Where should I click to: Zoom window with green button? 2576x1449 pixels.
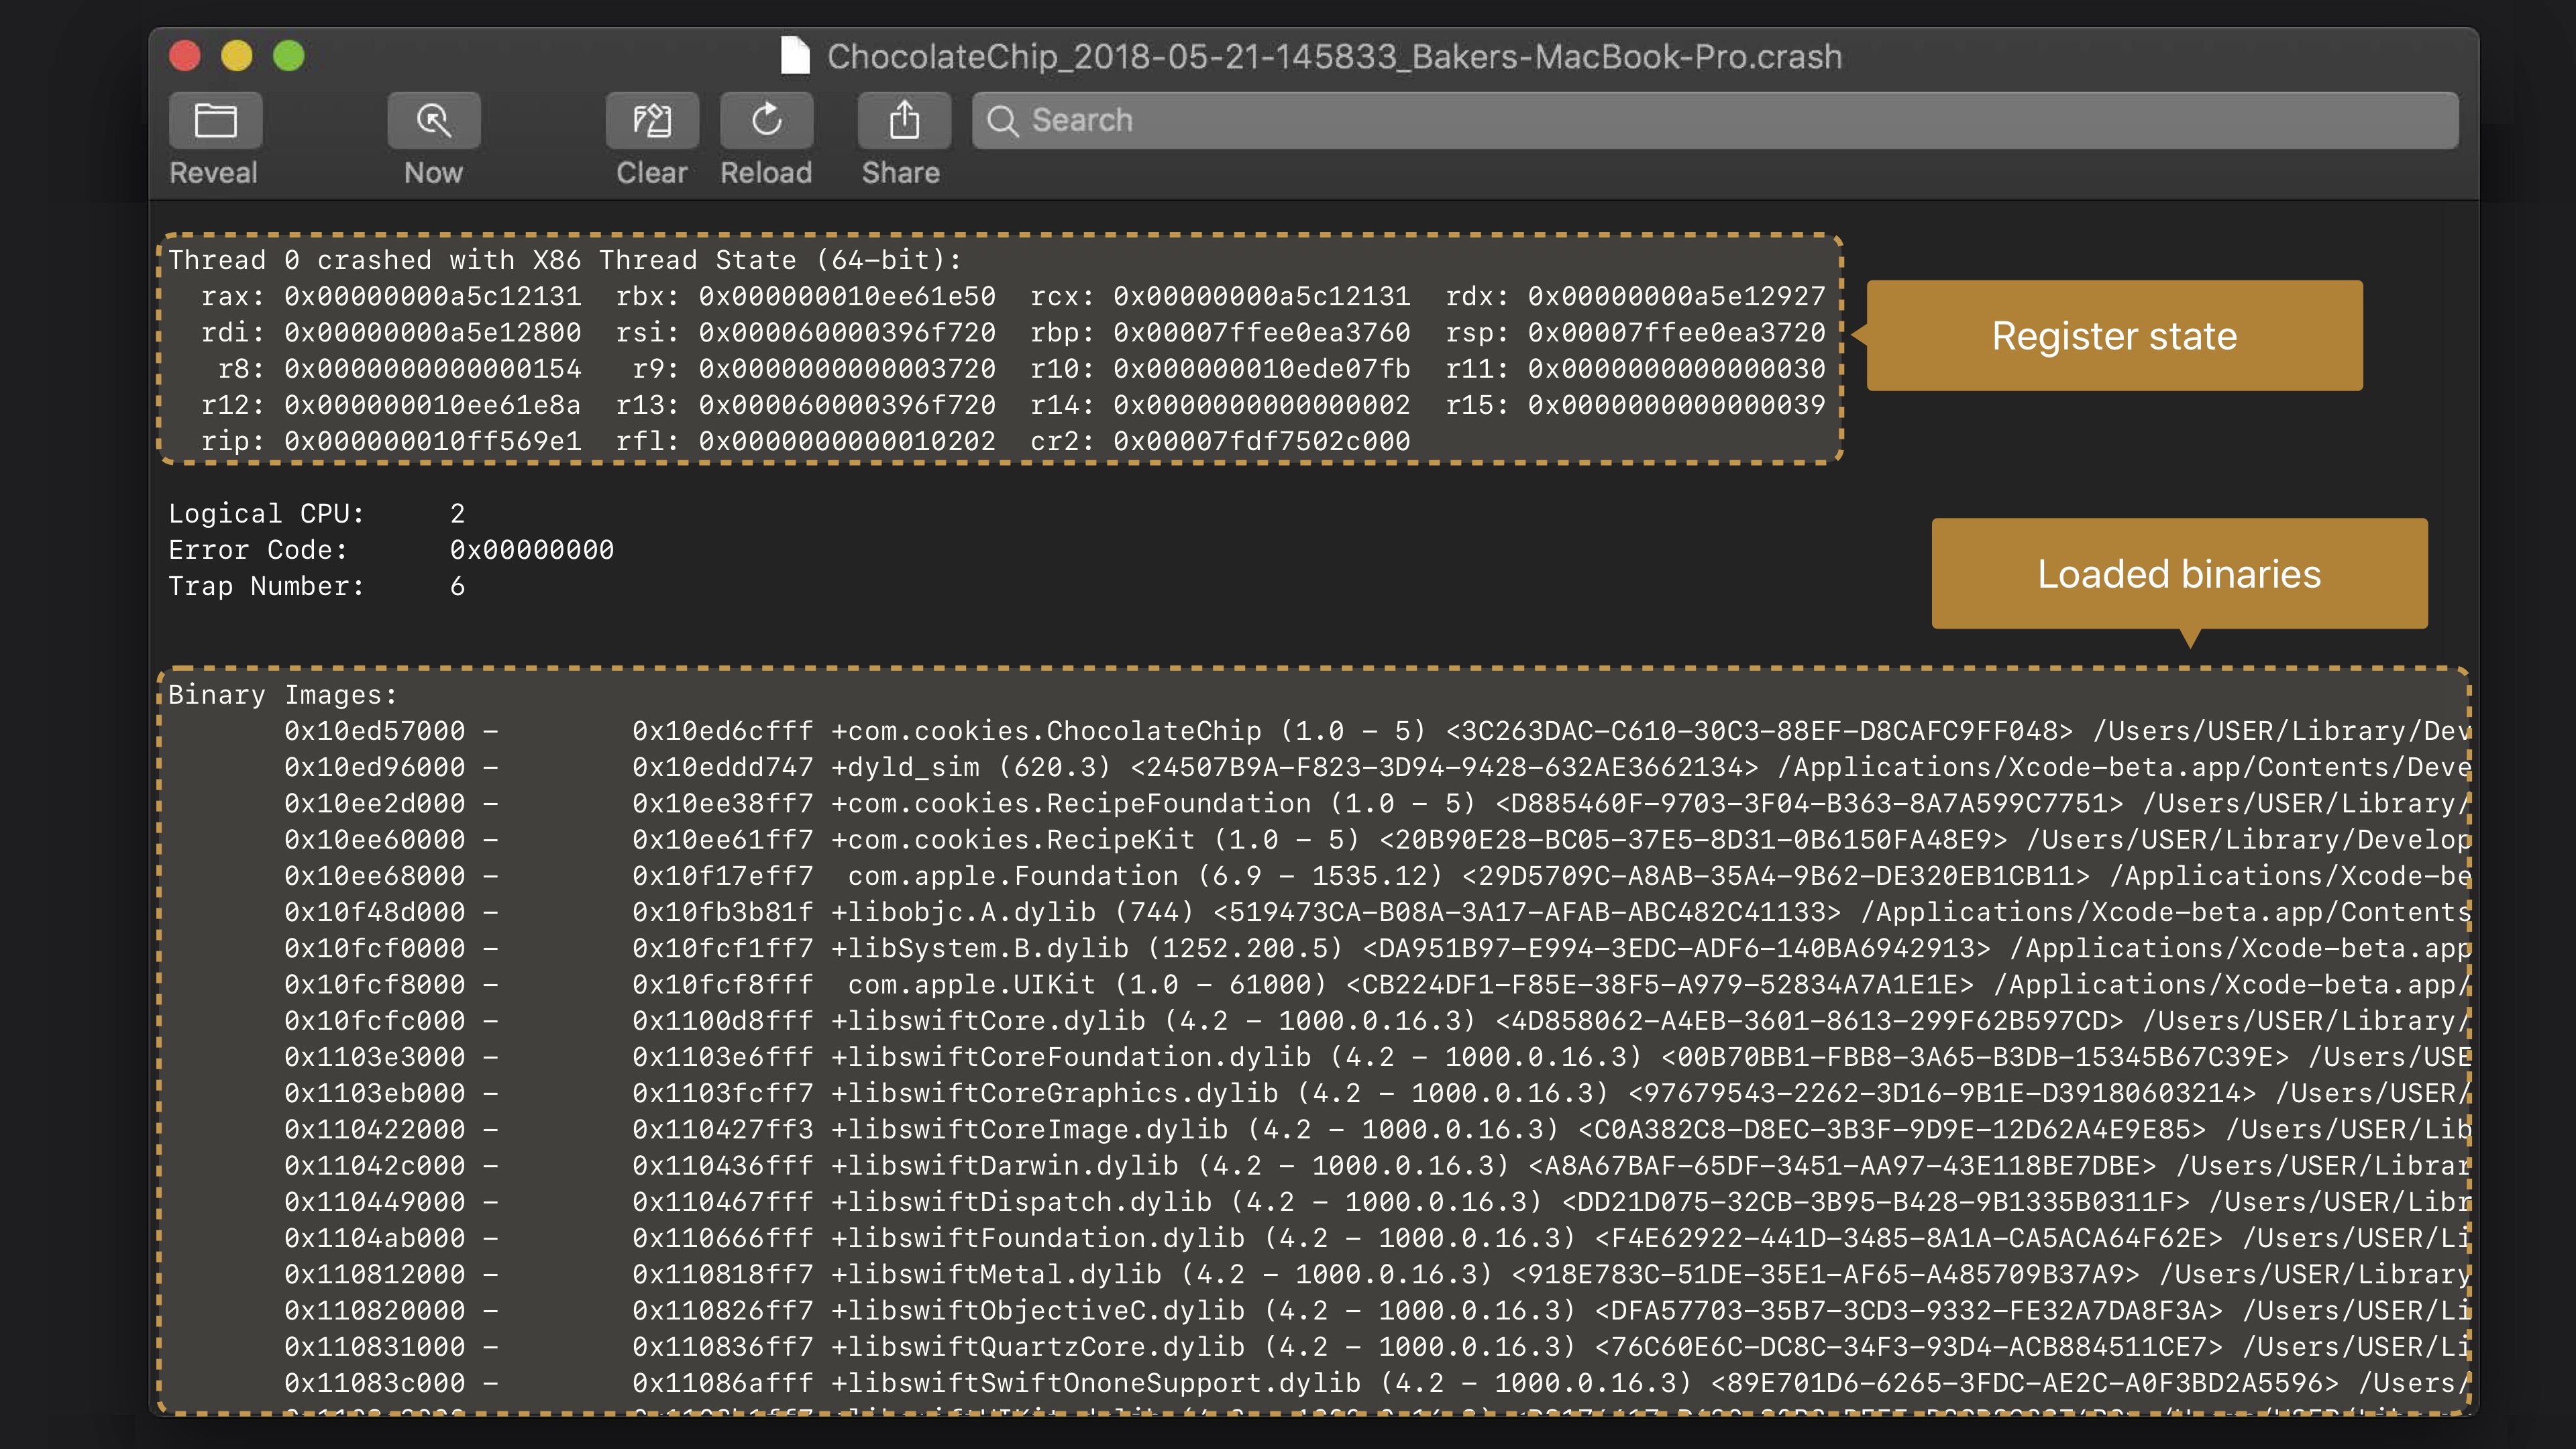[x=289, y=56]
